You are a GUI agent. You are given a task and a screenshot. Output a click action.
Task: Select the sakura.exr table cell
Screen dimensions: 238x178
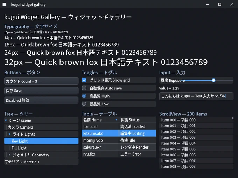[100, 147]
